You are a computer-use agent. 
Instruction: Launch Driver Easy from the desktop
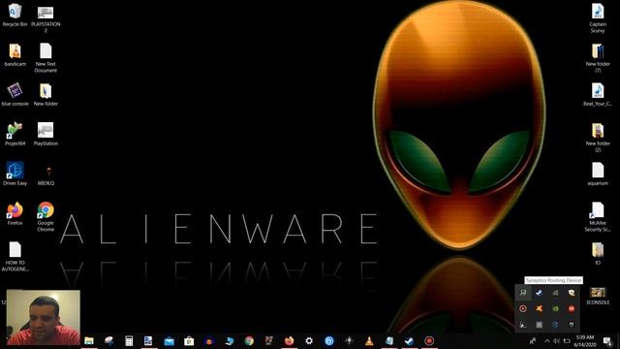[15, 174]
